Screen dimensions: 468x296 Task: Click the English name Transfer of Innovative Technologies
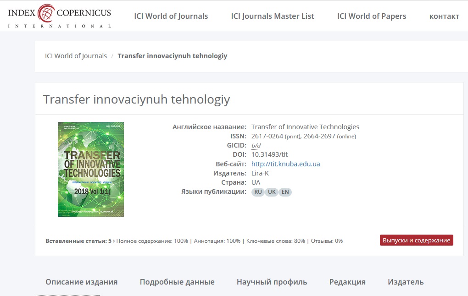[x=305, y=127]
